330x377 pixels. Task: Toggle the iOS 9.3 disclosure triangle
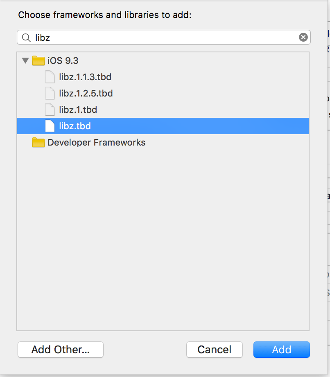[x=25, y=60]
